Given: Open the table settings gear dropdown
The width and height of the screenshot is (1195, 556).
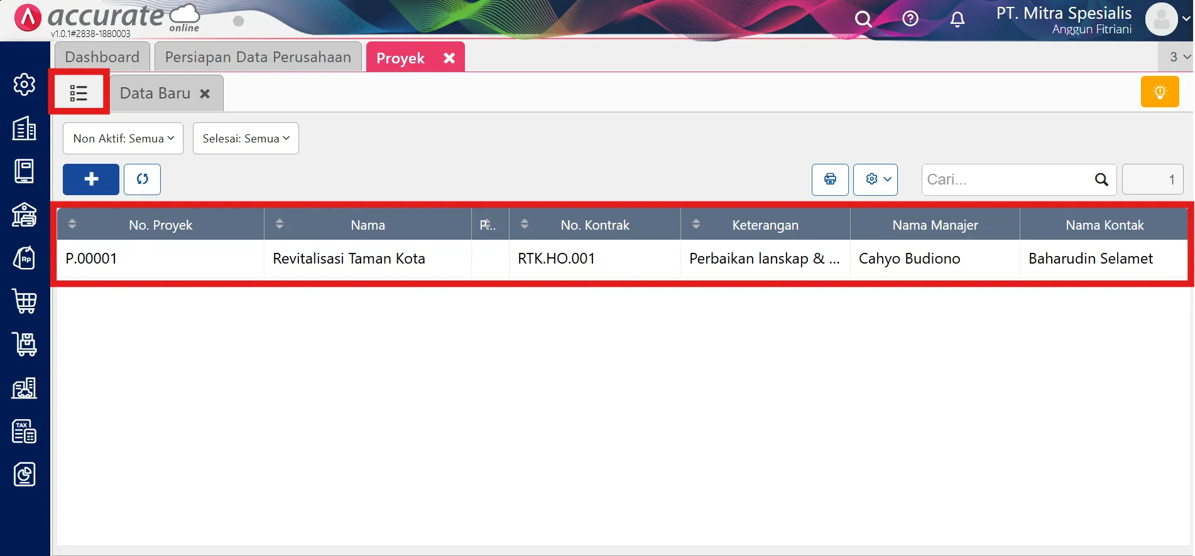Looking at the screenshot, I should coord(875,179).
